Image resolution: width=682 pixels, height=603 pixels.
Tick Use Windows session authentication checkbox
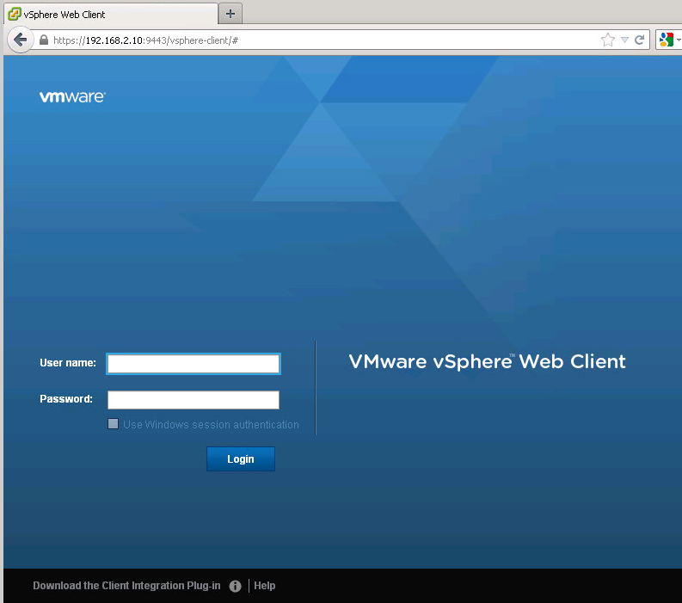(x=113, y=424)
